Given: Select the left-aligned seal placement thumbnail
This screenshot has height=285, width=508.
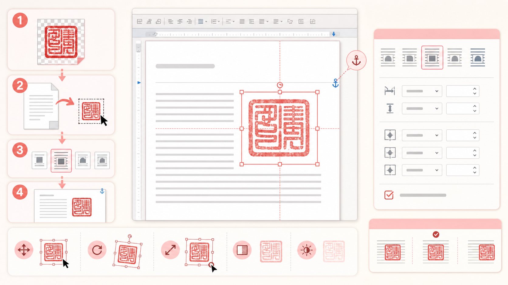Looking at the screenshot, I should coord(391,252).
